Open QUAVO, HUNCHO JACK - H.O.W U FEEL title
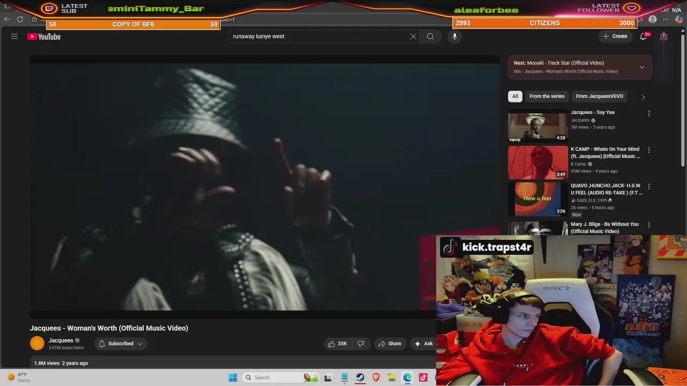 pyautogui.click(x=606, y=189)
